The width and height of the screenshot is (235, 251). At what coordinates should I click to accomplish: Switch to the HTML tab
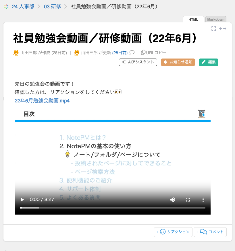tap(193, 20)
